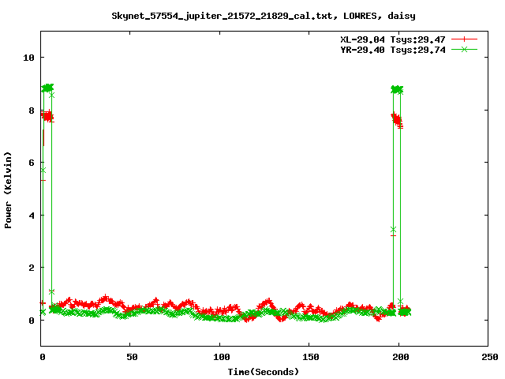Click the green peak cluster near time zero

click(x=47, y=88)
